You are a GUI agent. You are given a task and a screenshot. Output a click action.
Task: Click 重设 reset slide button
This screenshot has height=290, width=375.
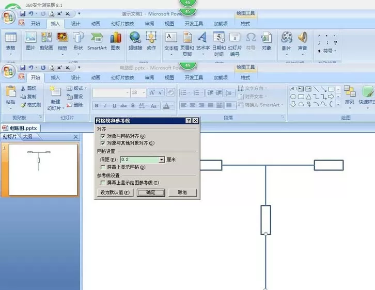(x=75, y=96)
